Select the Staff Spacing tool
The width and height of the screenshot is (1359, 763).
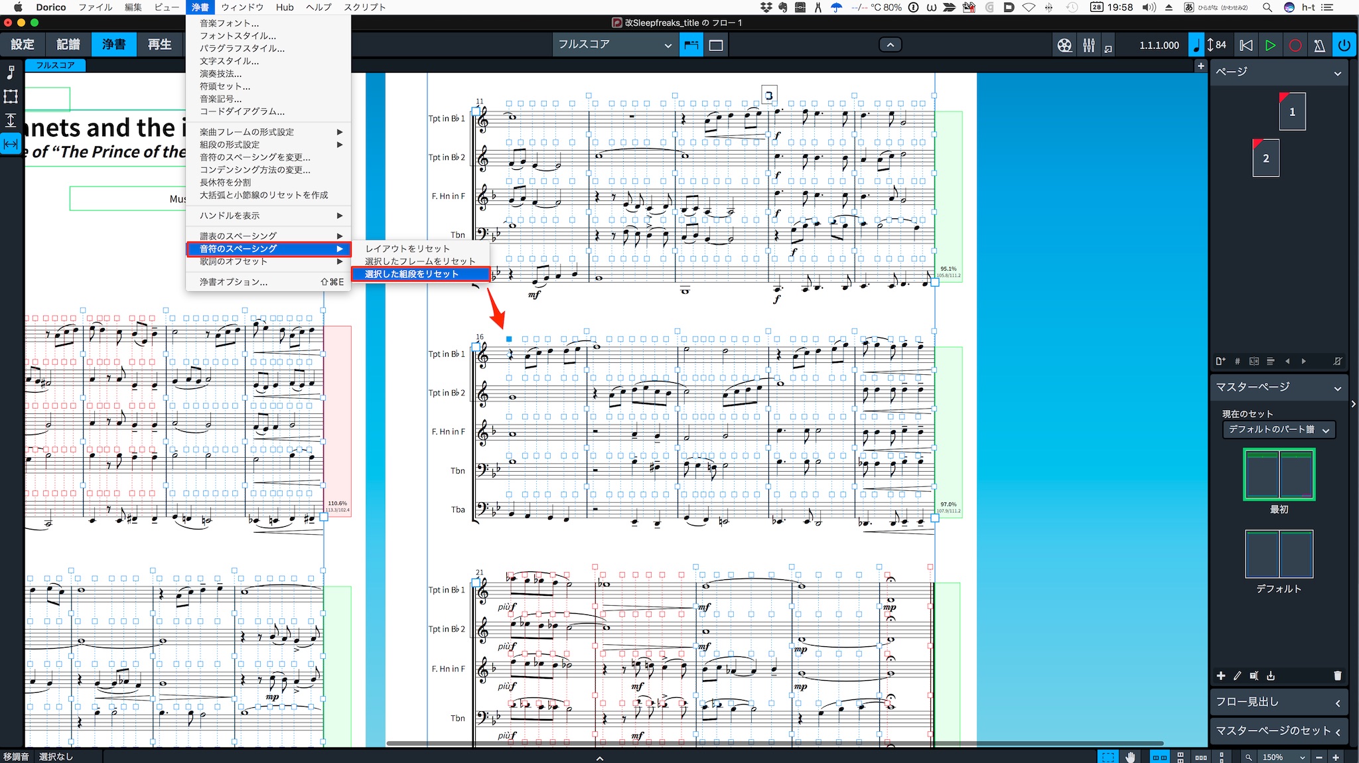click(11, 120)
